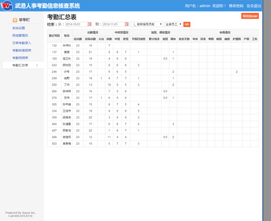Click registration number 249 cell
The width and height of the screenshot is (271, 221).
(54, 78)
